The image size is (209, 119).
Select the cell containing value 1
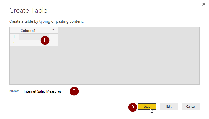coord(30,37)
